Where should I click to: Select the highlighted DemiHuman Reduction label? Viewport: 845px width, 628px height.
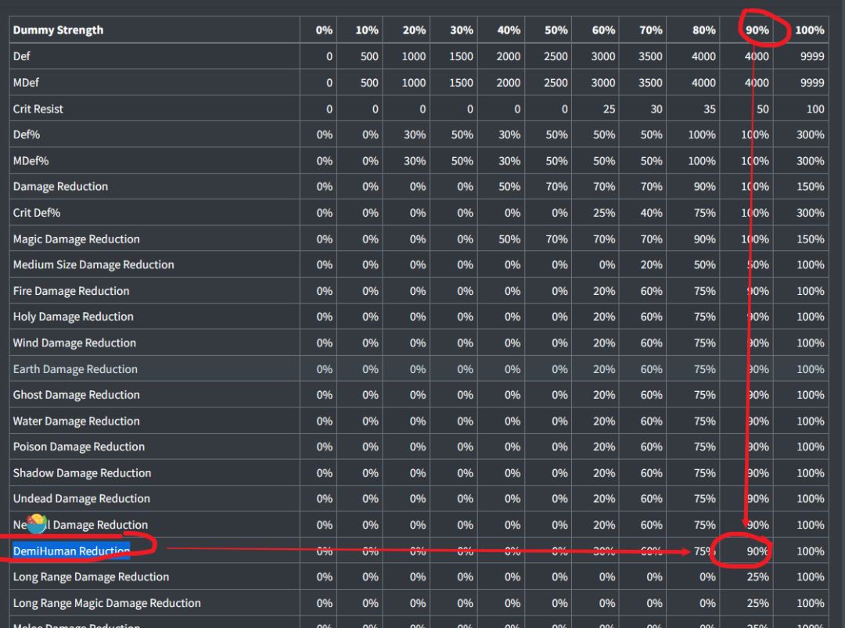(71, 551)
